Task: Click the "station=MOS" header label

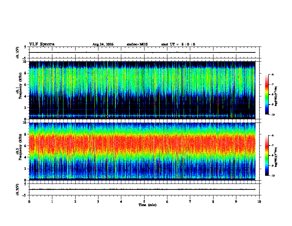Action: pyautogui.click(x=137, y=44)
